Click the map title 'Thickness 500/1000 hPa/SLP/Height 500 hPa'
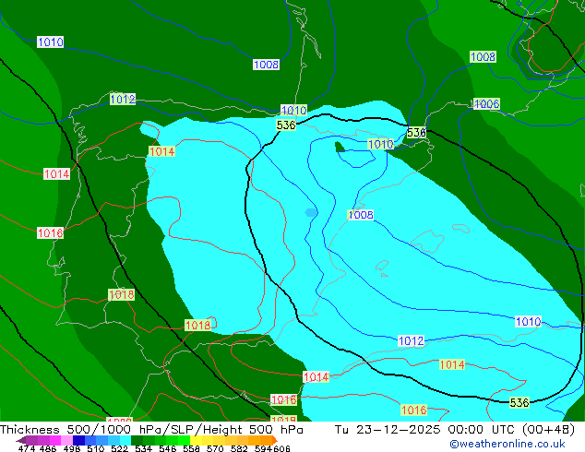This screenshot has height=452, width=585. click(151, 430)
